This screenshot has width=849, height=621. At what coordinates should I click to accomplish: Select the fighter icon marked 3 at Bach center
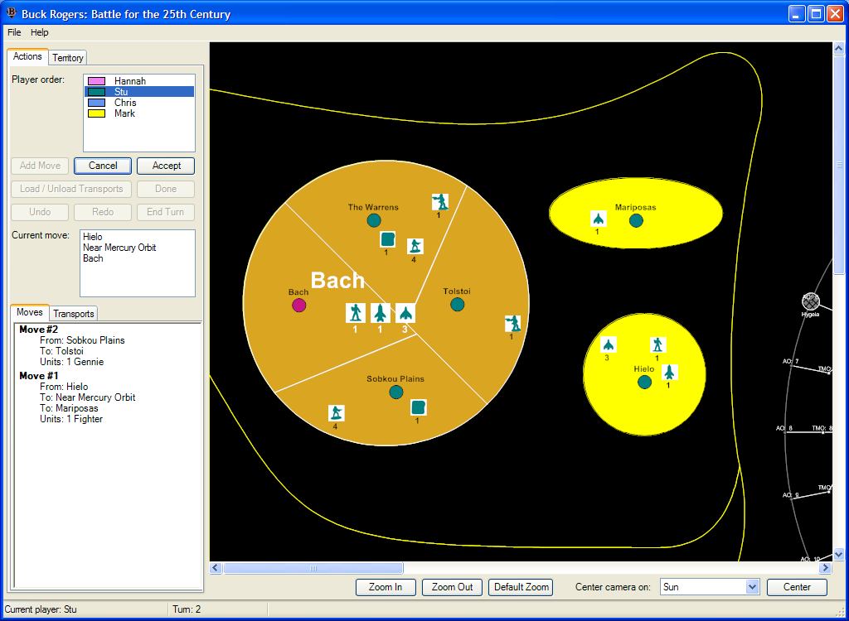405,313
